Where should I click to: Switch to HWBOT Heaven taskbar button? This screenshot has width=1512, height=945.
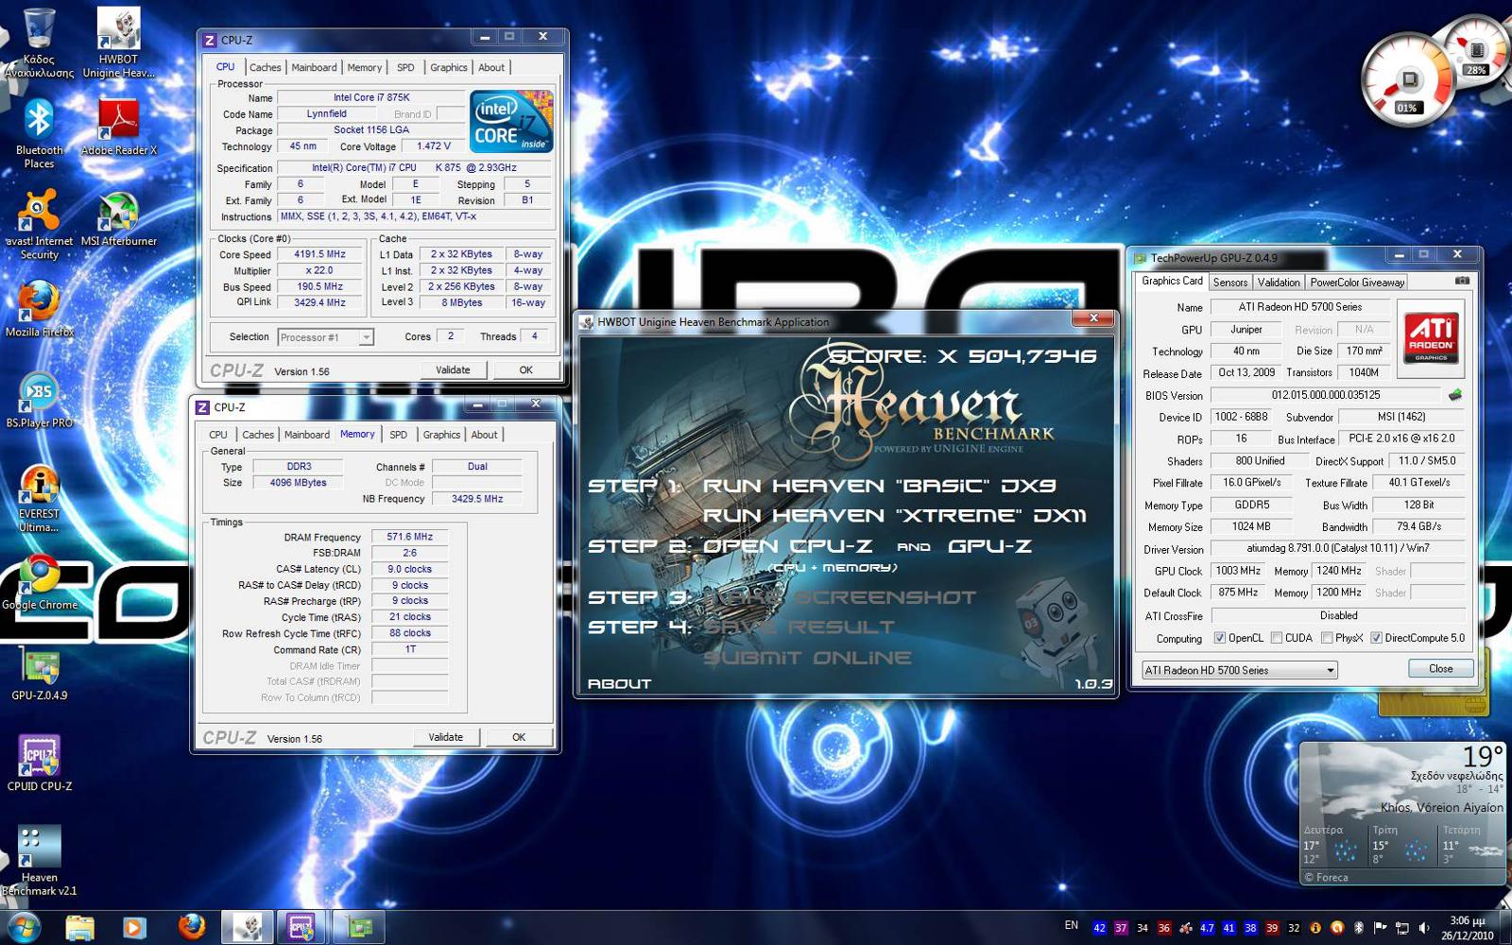click(248, 927)
